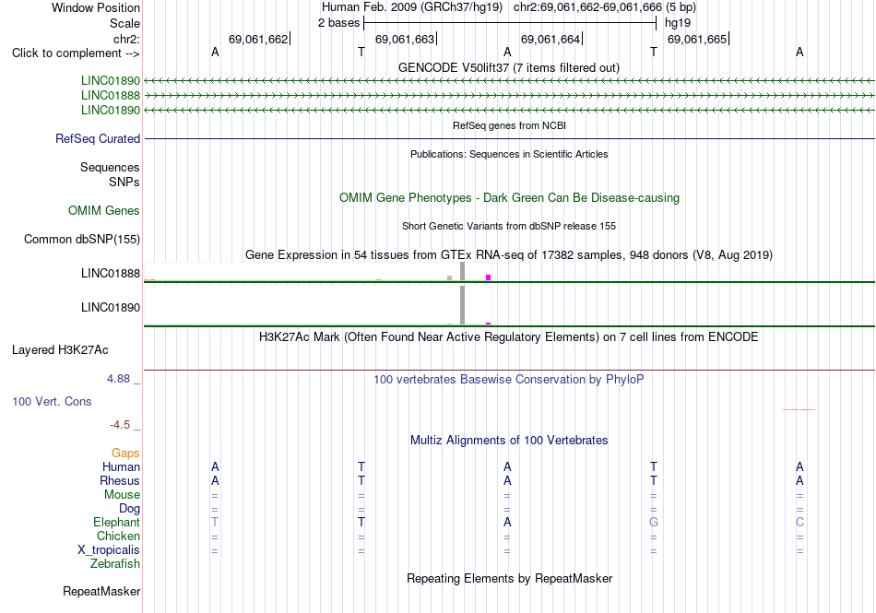Click the 'Dog' species label
This screenshot has height=613, width=876.
pos(130,509)
